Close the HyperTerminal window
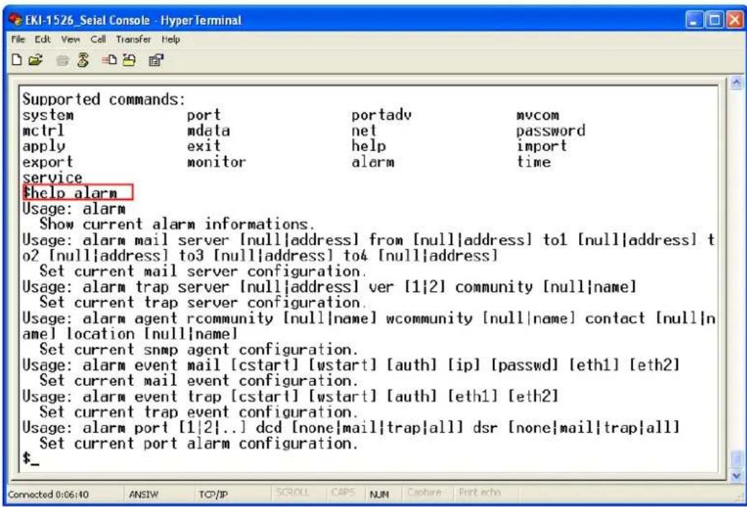This screenshot has height=507, width=747. pos(733,20)
